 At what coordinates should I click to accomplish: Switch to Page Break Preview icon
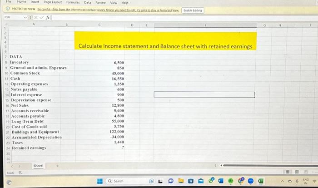click(x=306, y=172)
